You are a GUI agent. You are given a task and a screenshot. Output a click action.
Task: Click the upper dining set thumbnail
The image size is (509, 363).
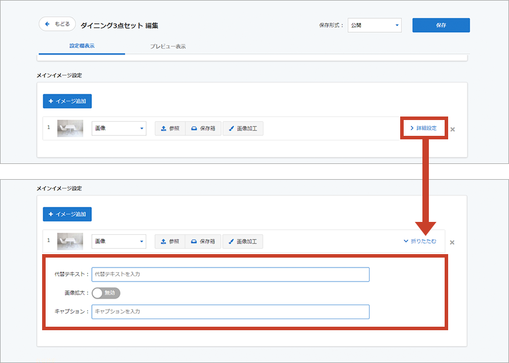coord(70,128)
